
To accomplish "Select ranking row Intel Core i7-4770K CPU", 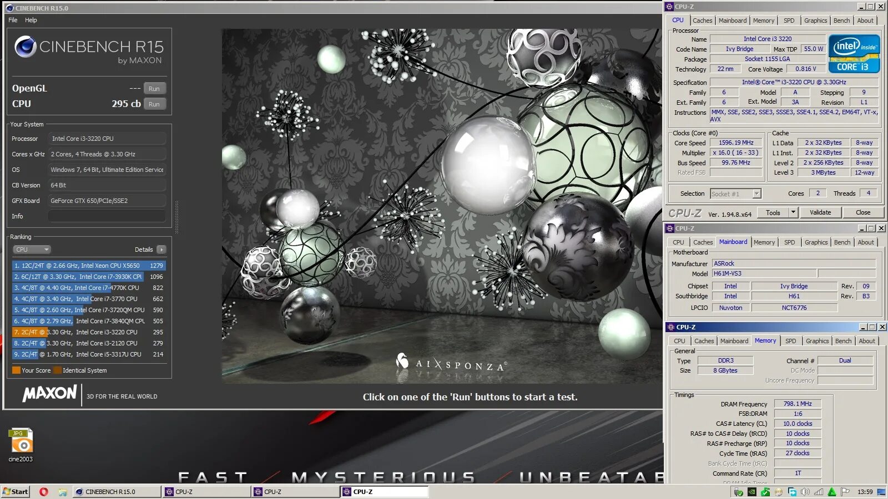I will coord(89,288).
